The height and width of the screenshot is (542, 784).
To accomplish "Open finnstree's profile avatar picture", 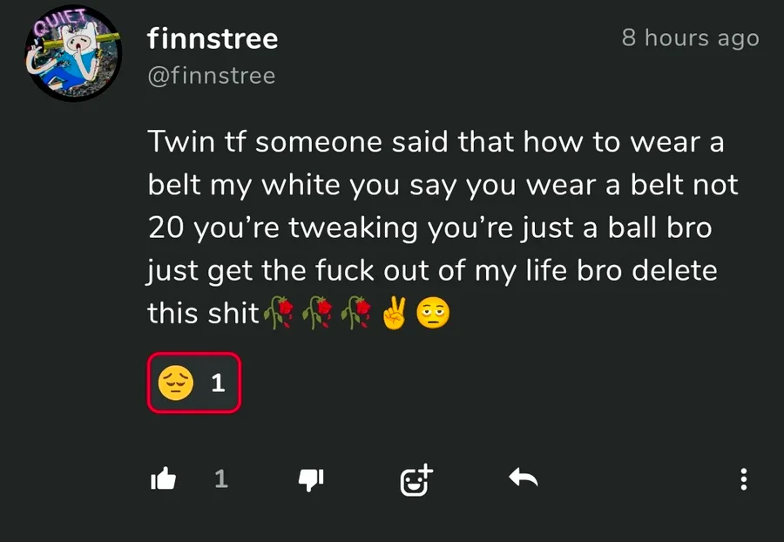I will [73, 53].
